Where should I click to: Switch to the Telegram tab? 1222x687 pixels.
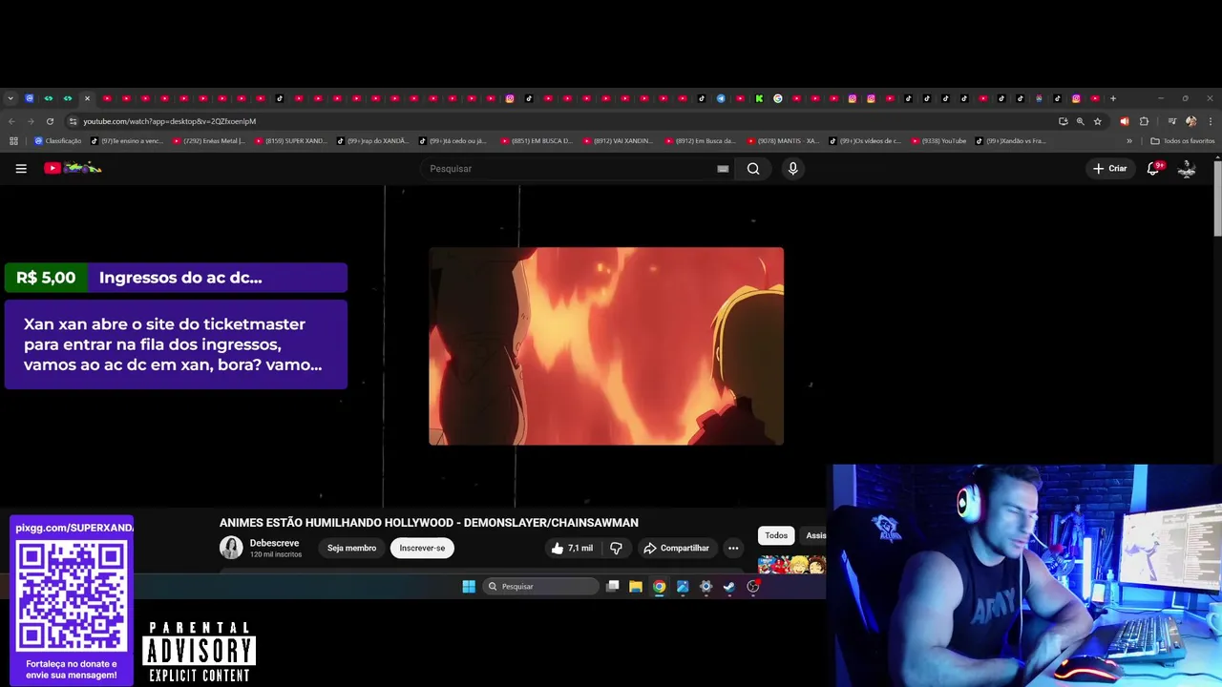tap(721, 98)
